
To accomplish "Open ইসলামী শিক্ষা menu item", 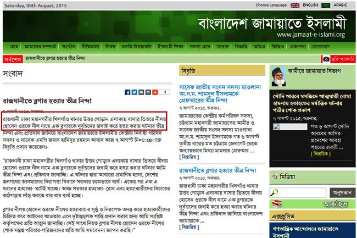I will [x=170, y=47].
